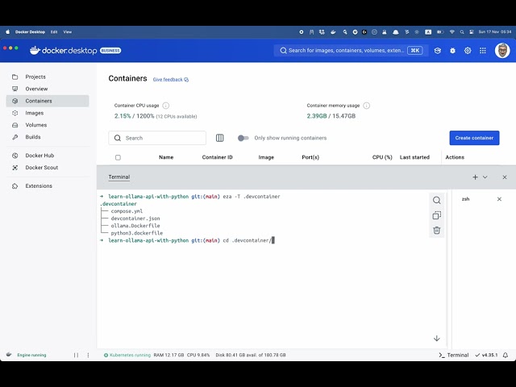Open the Learning center graduation cap icon
The height and width of the screenshot is (387, 516).
tap(437, 50)
